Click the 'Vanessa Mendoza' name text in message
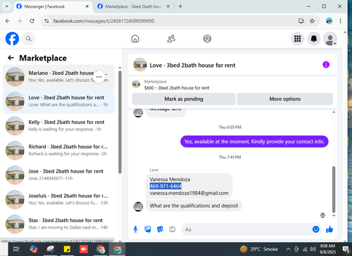The image size is (352, 256). (170, 179)
